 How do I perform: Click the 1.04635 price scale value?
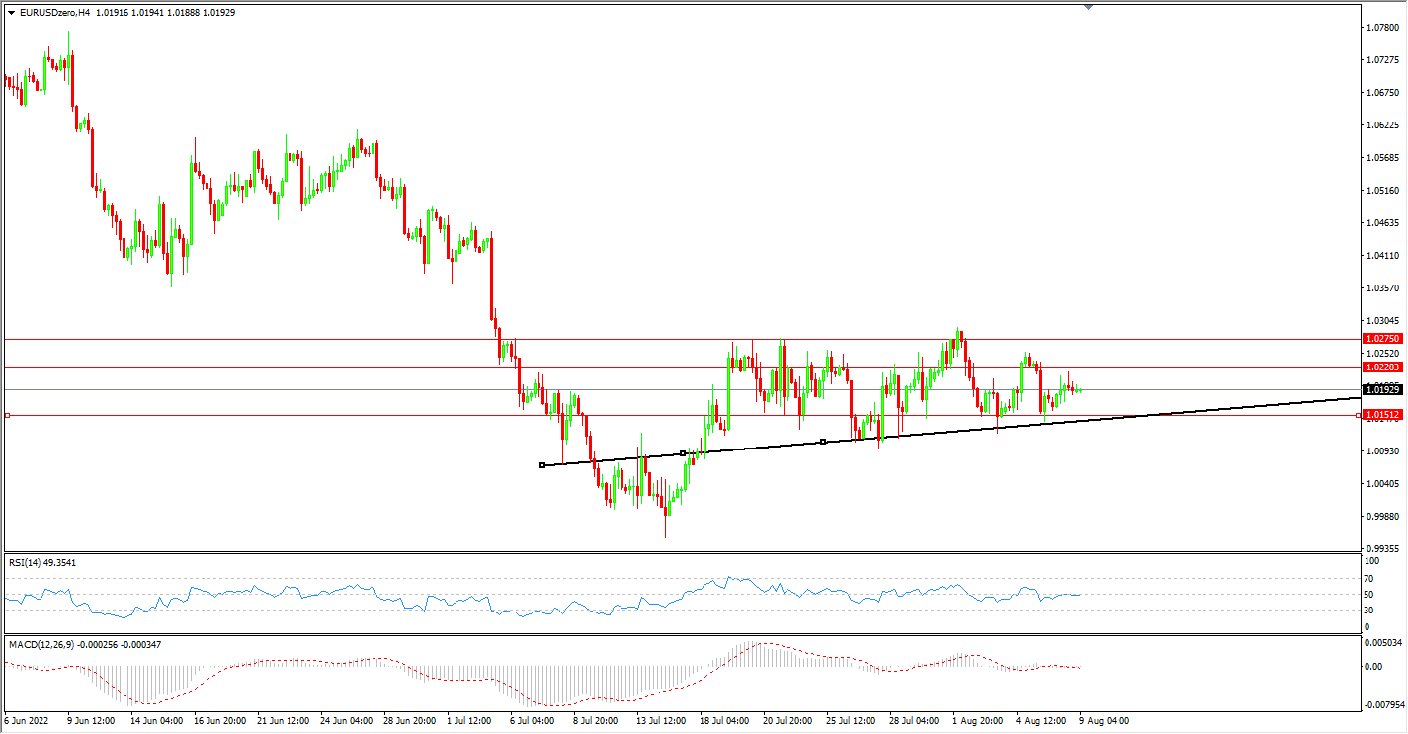(1382, 223)
